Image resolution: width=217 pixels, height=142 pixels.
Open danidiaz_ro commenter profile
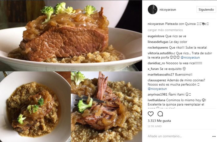click(156, 63)
